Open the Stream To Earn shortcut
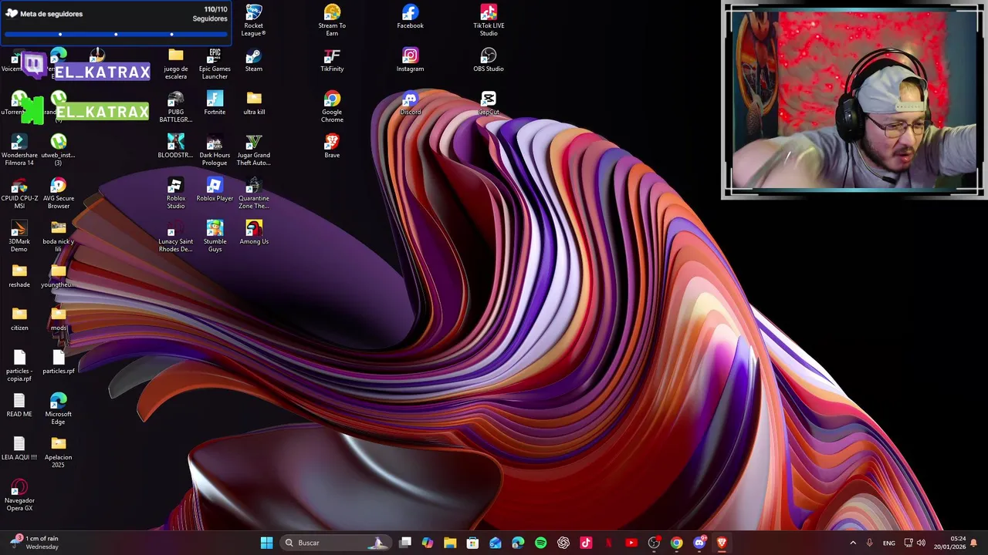988x555 pixels. click(332, 20)
